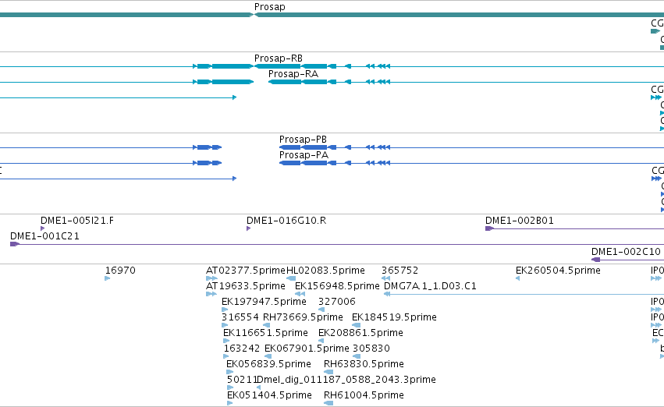Click the RH61004.5prime arrow glyph
Image resolution: width=664 pixels, height=407 pixels.
point(328,403)
